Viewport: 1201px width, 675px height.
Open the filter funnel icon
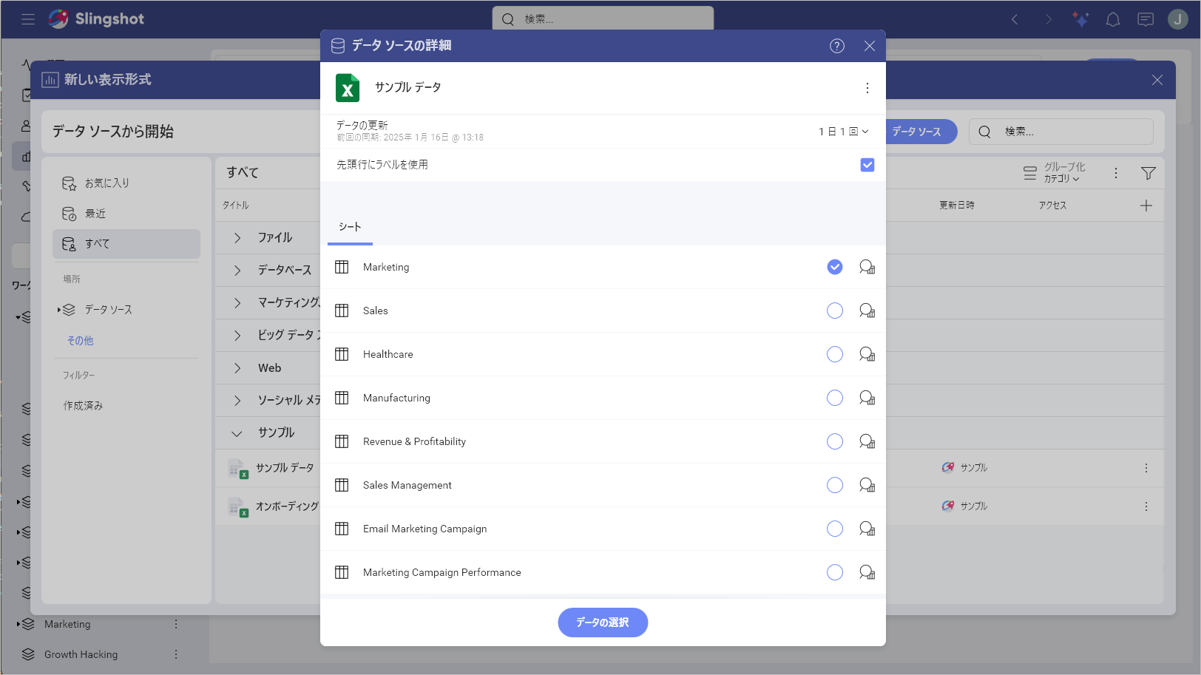1148,173
